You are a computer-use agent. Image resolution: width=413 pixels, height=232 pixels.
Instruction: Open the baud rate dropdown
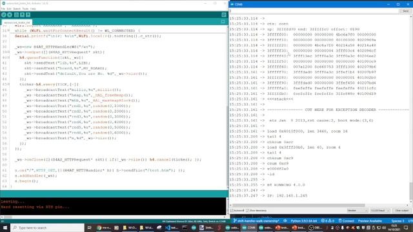(x=380, y=211)
